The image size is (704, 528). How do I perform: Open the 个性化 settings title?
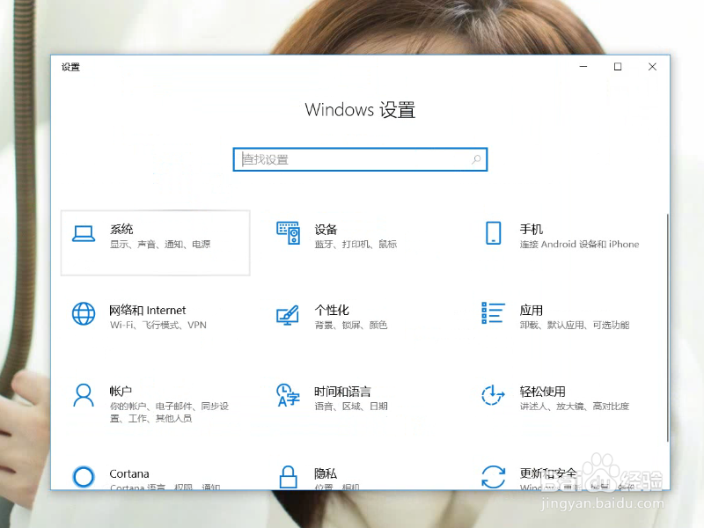(x=332, y=311)
